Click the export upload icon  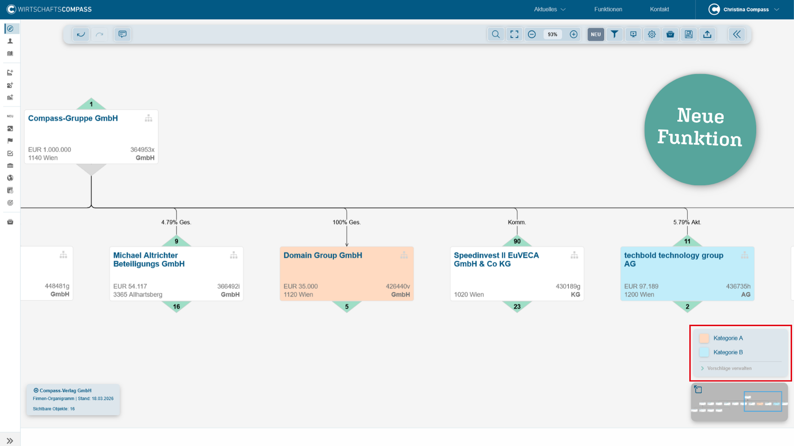tap(707, 34)
